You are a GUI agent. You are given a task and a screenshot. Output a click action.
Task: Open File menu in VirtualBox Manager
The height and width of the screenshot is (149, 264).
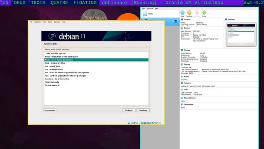click(x=143, y=8)
